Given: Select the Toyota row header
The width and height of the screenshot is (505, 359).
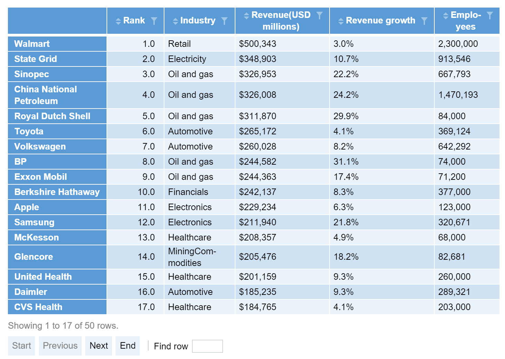Looking at the screenshot, I should tap(57, 131).
